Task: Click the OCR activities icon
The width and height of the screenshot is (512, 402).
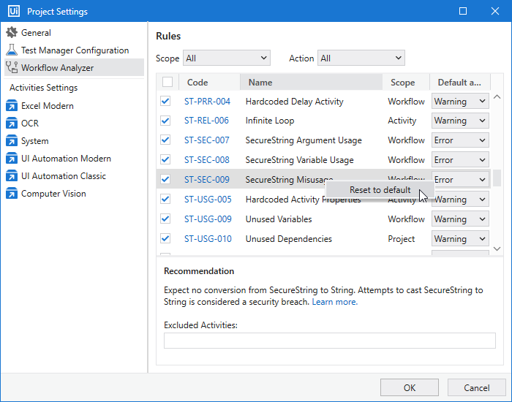Action: click(x=12, y=124)
